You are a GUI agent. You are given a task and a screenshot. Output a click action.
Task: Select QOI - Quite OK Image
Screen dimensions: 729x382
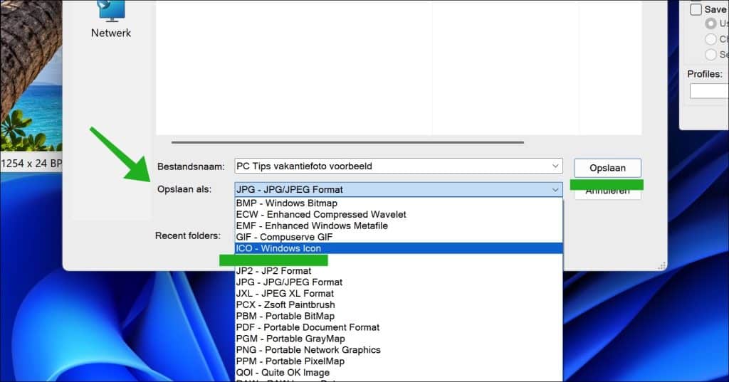click(399, 372)
